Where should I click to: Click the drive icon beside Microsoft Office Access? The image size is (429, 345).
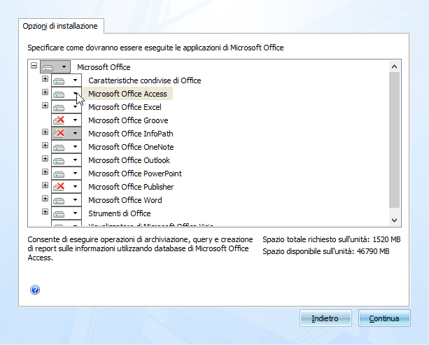[x=59, y=94]
